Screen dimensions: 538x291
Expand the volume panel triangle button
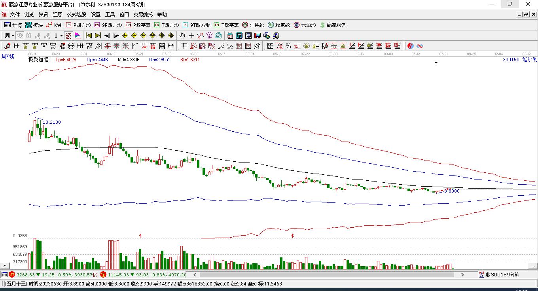click(5, 266)
